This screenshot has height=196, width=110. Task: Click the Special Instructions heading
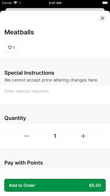point(29,73)
